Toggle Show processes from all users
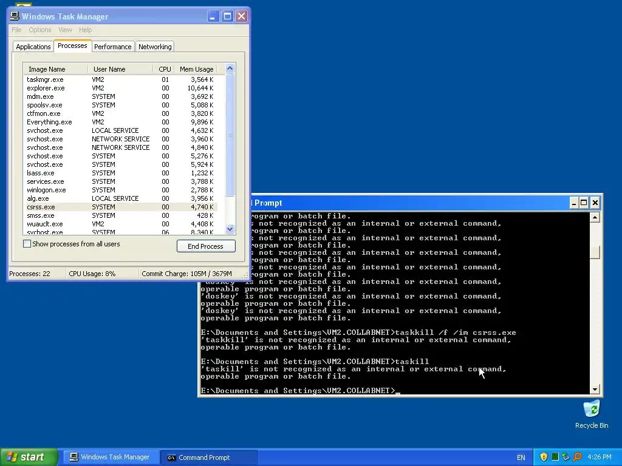Image resolution: width=622 pixels, height=466 pixels. [x=27, y=244]
